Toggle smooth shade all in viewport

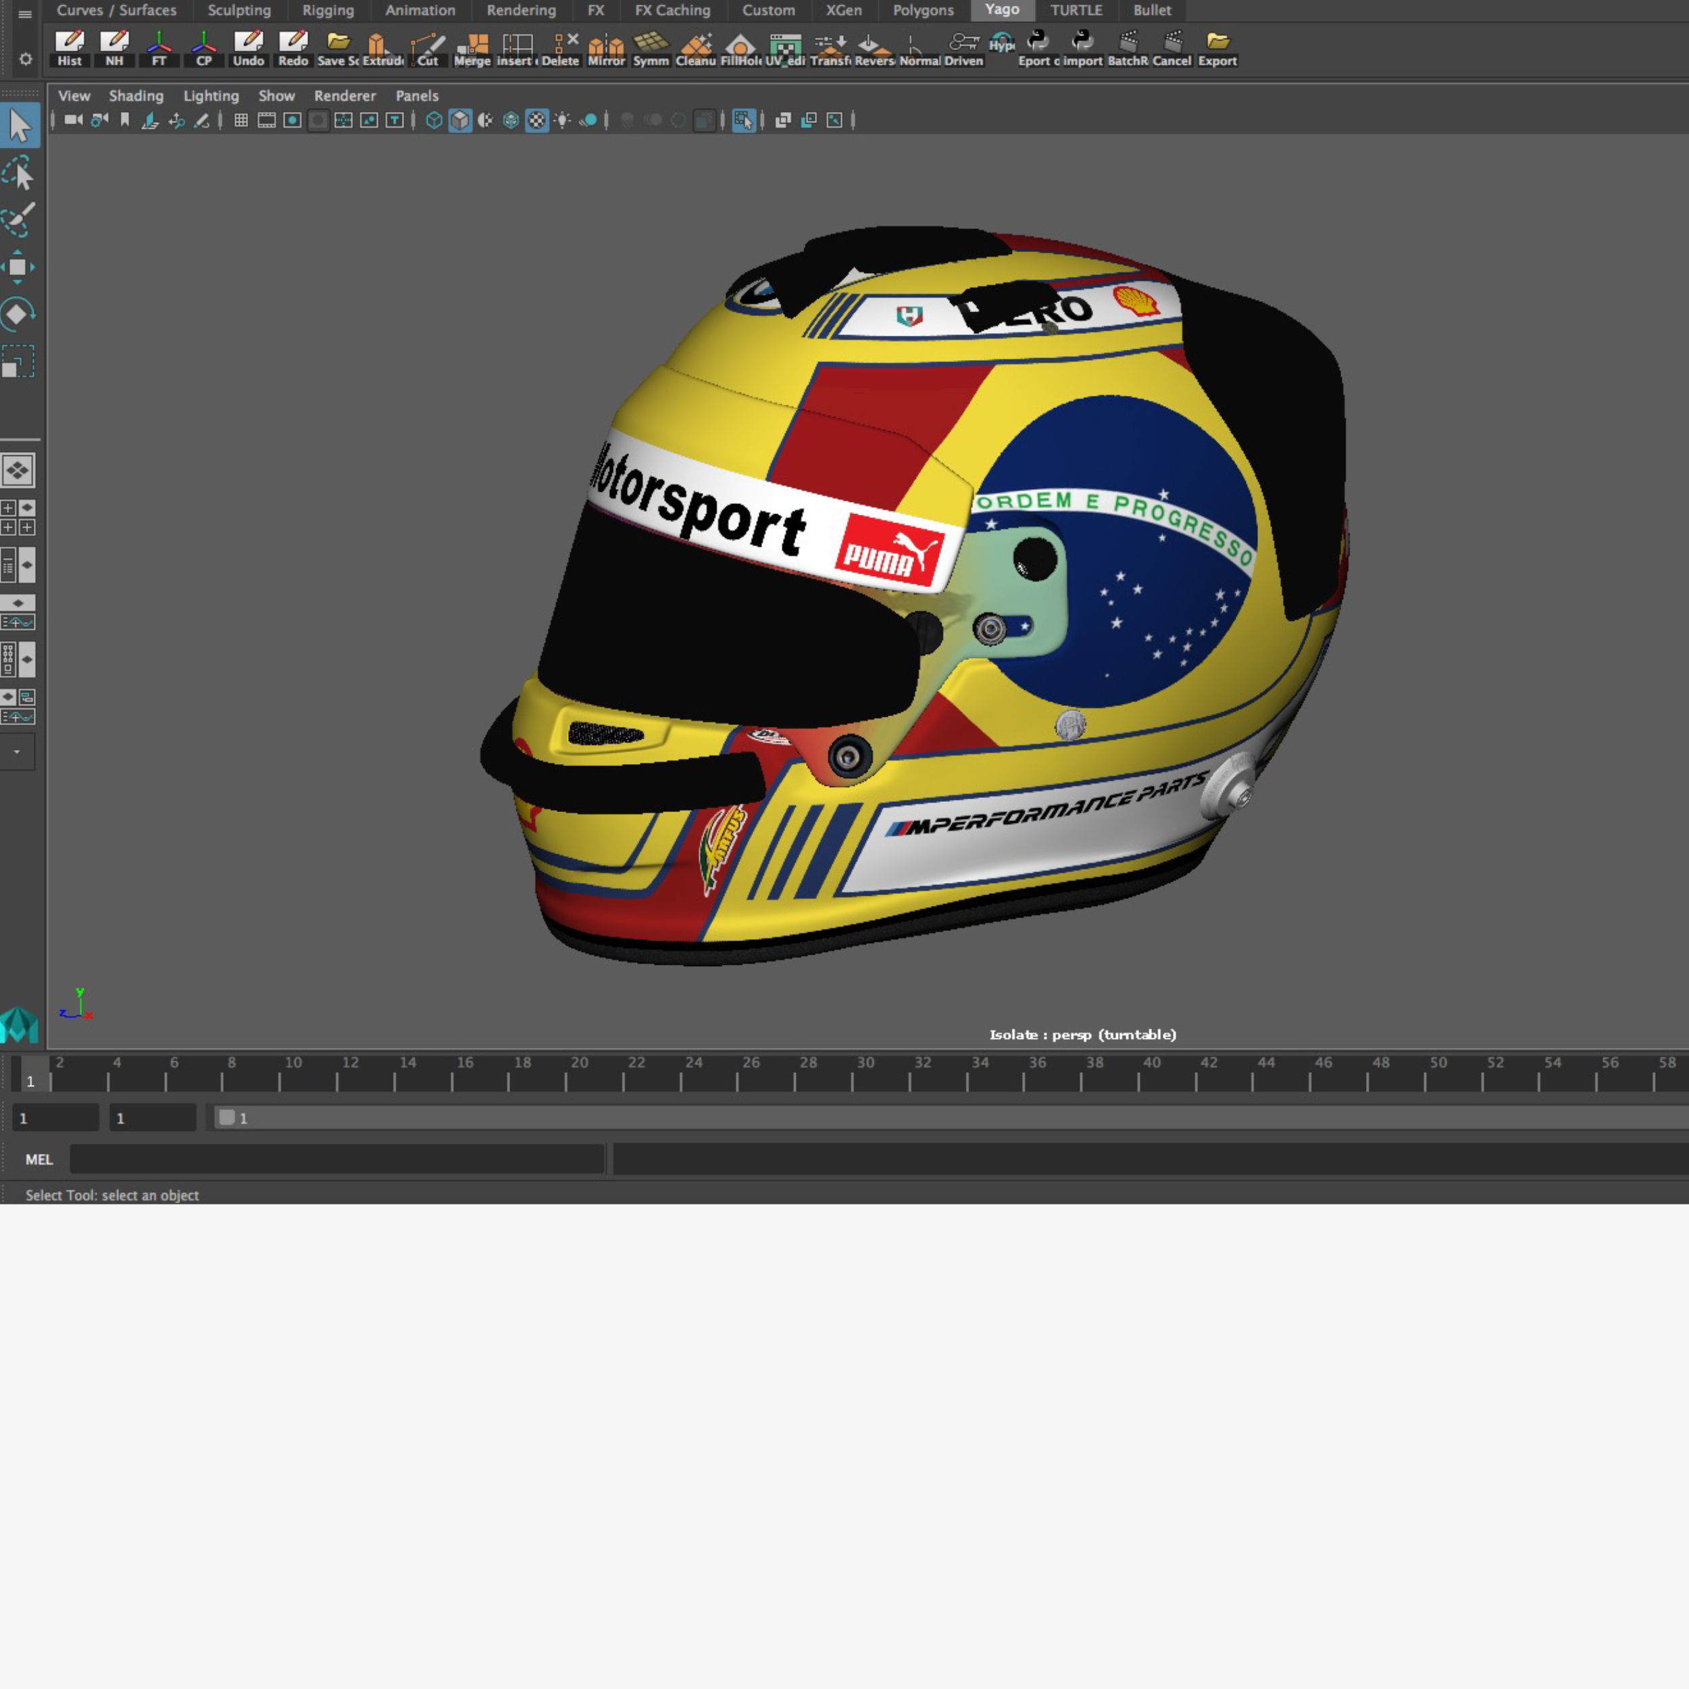click(460, 120)
